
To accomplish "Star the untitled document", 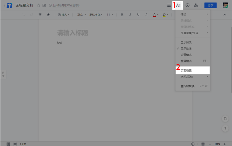I will pyautogui.click(x=39, y=5).
